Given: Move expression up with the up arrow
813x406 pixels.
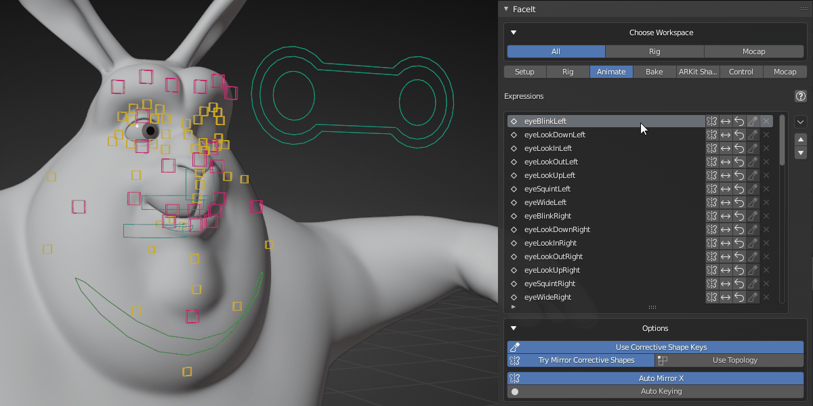Looking at the screenshot, I should [800, 139].
